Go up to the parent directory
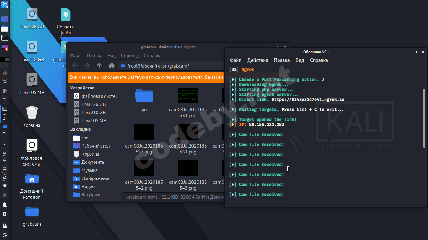428x240 pixels. click(99, 66)
